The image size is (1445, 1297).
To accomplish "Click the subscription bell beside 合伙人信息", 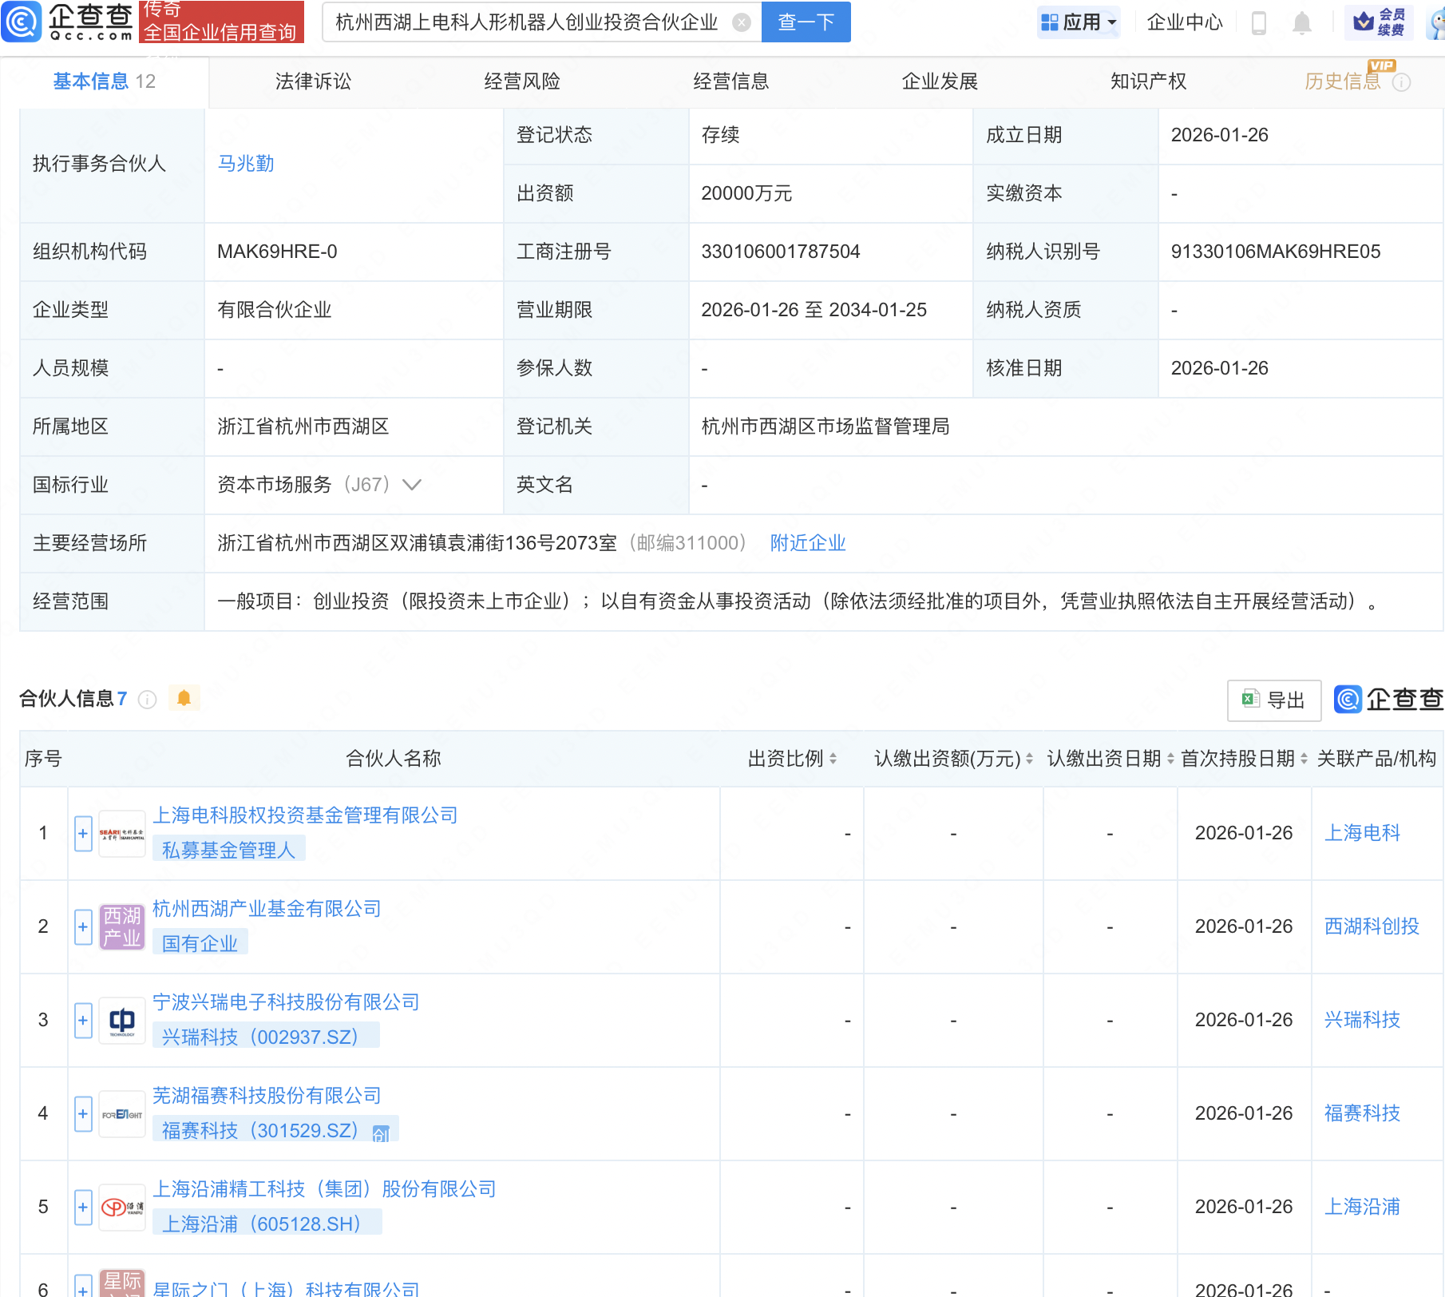I will [186, 698].
